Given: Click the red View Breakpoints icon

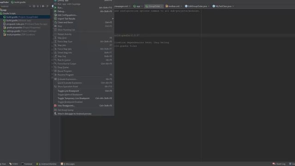Looking at the screenshot, I should coord(55,106).
